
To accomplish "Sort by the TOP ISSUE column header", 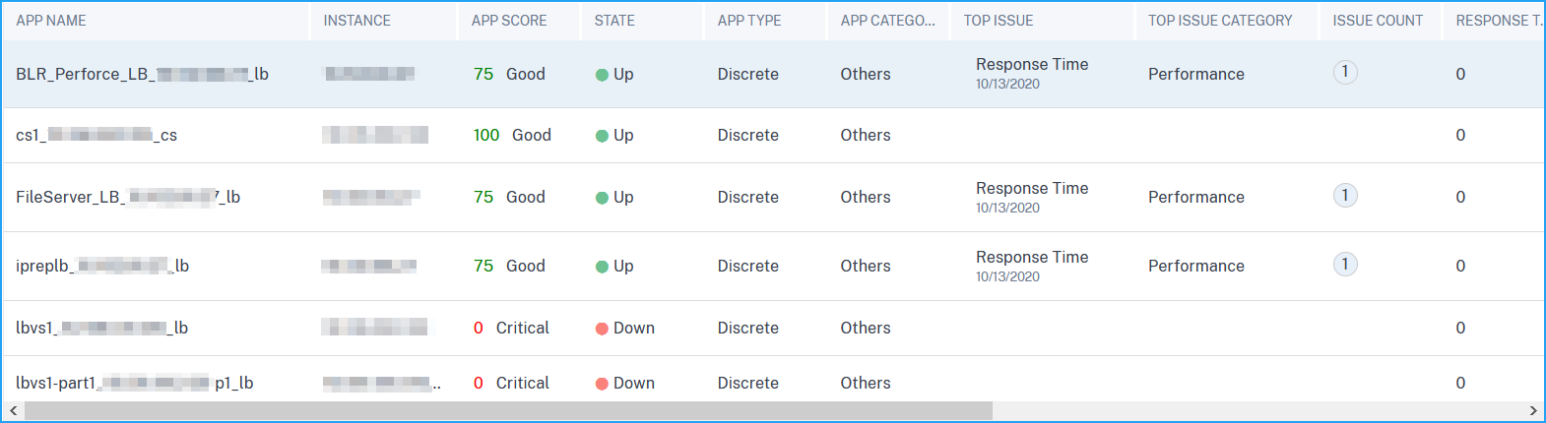I will coord(998,21).
